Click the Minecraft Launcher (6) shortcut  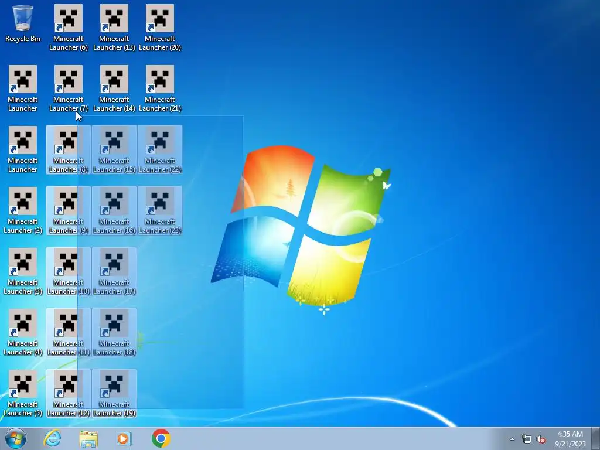(69, 28)
